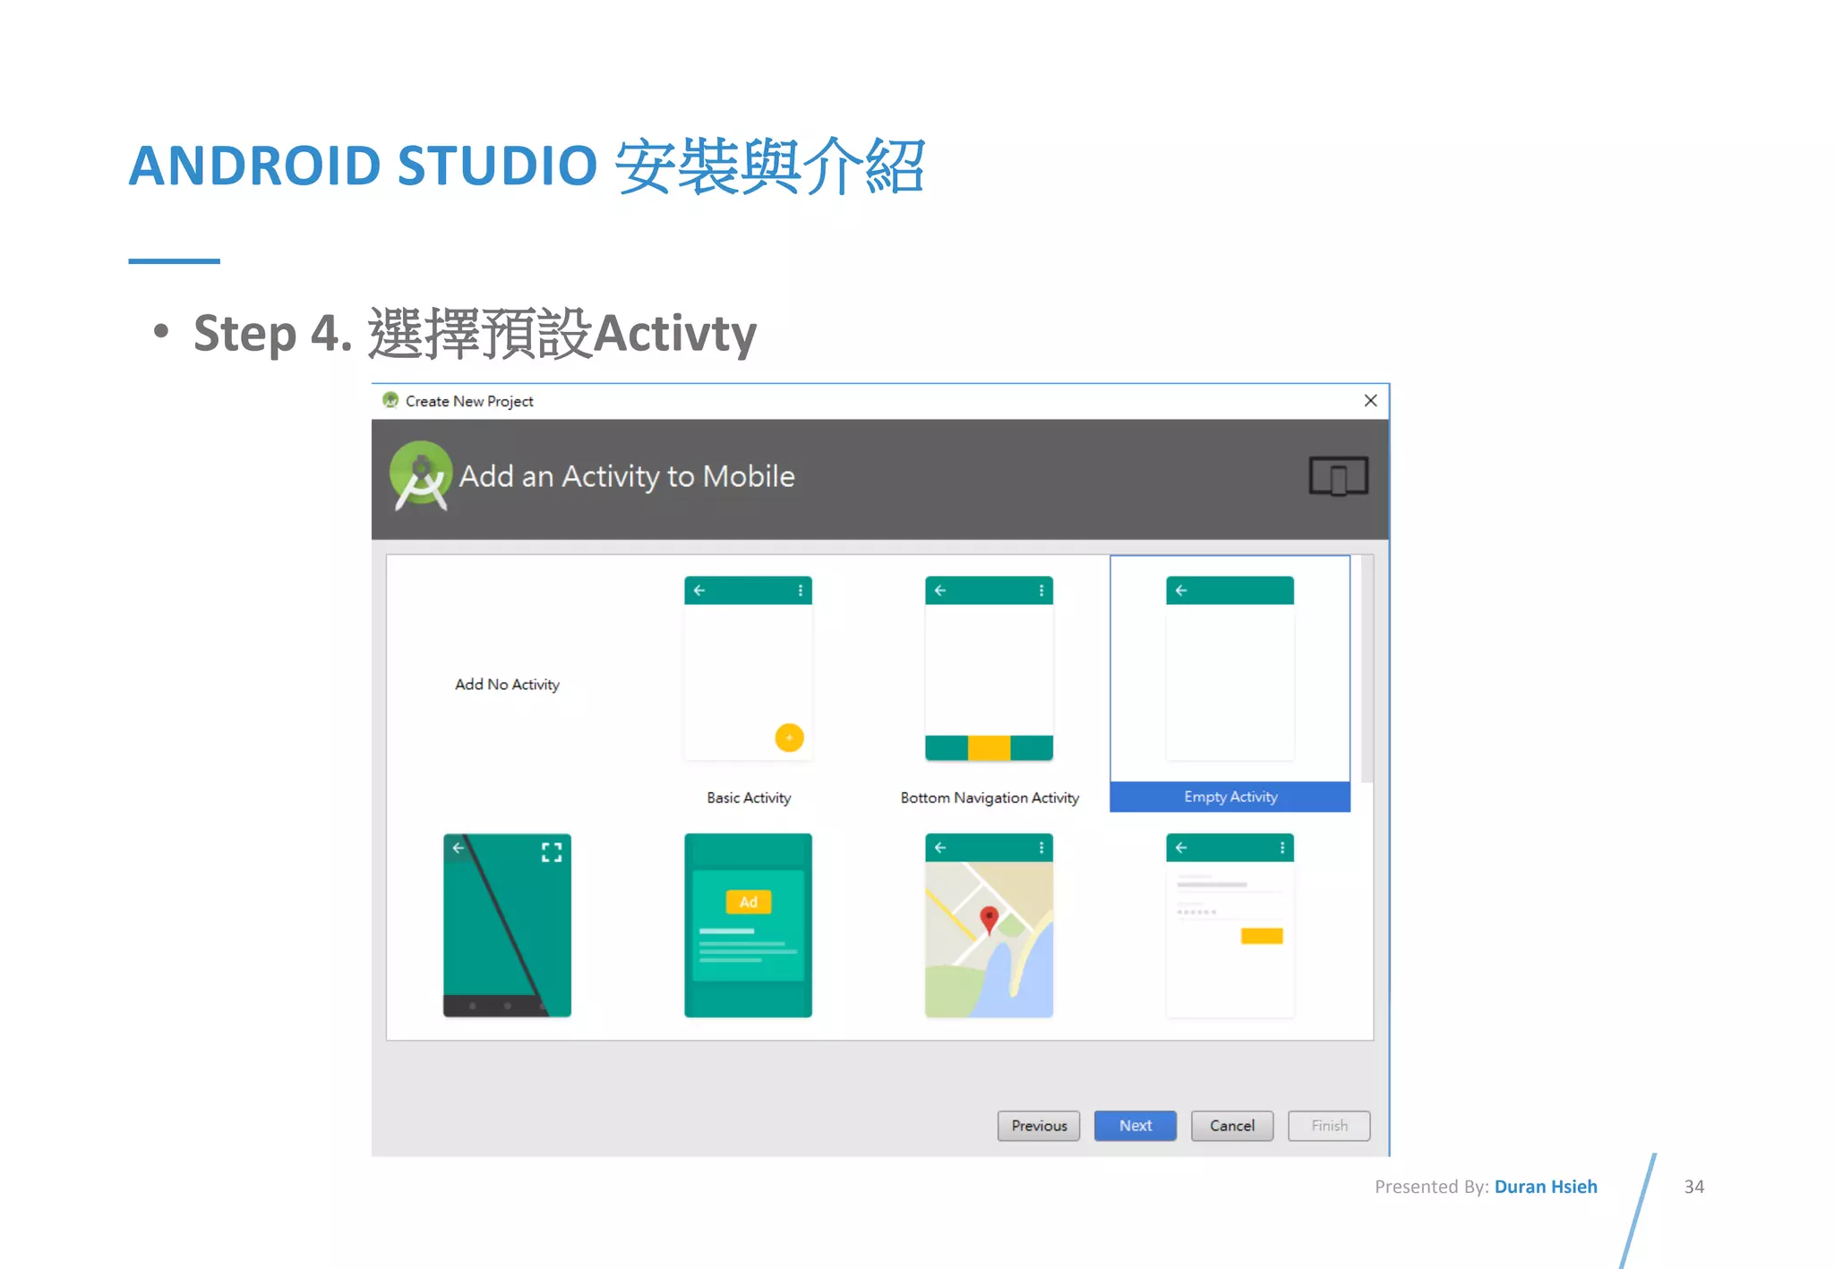1834x1269 pixels.
Task: Choose the Bottom Navigation Activity thumbnail
Action: [989, 669]
